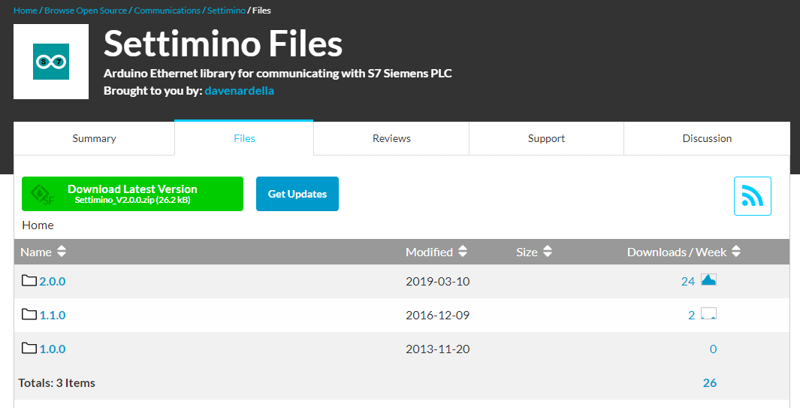Visit davenardella profile link
Image resolution: width=800 pixels, height=408 pixels.
240,91
